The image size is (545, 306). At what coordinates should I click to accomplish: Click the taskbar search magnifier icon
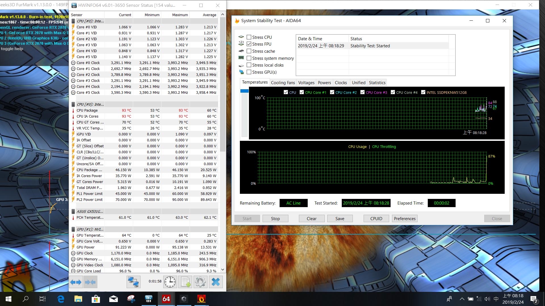(26, 299)
